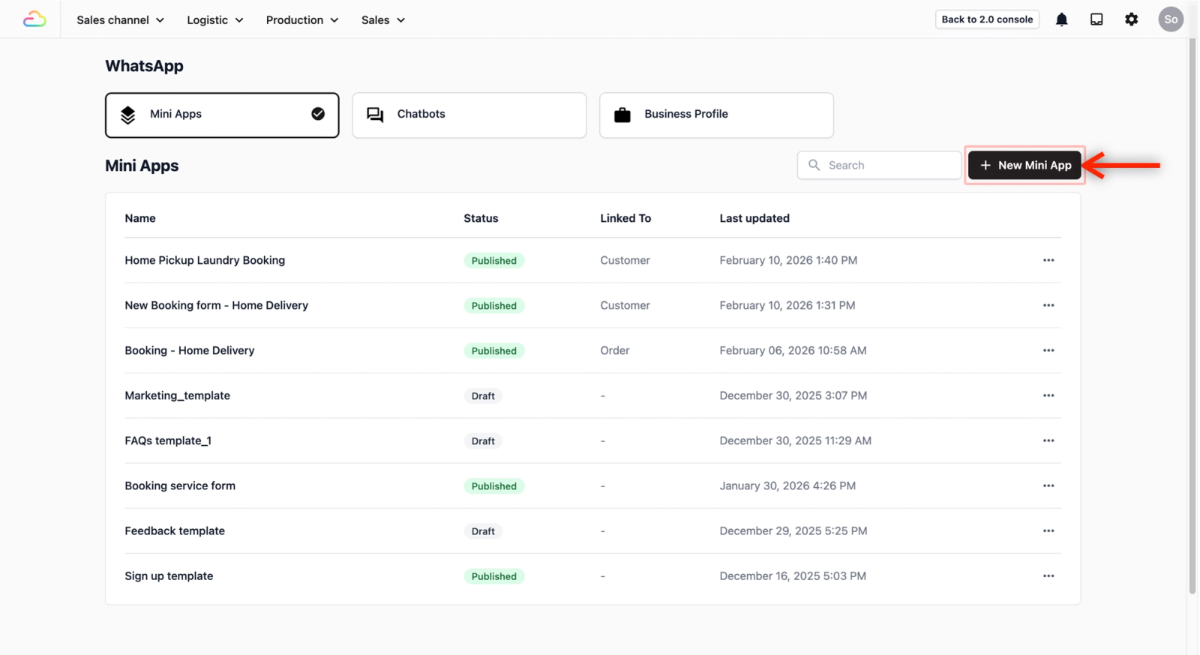Click the New Mini App button
The width and height of the screenshot is (1200, 655).
tap(1024, 165)
